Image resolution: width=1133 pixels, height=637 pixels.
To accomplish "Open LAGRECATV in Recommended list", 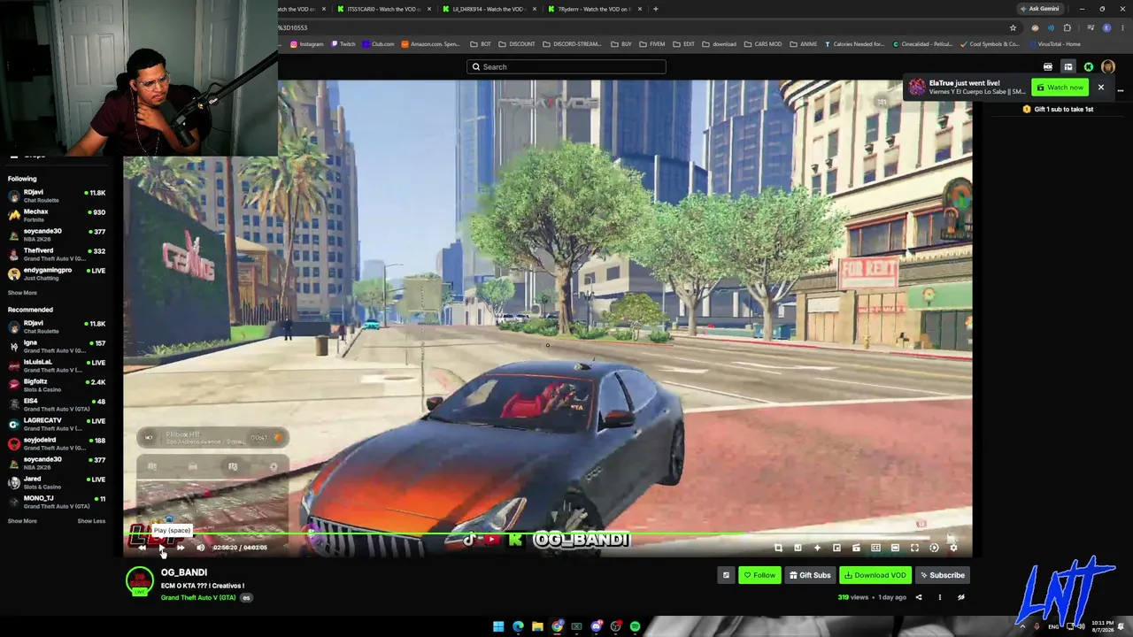I will pyautogui.click(x=57, y=424).
